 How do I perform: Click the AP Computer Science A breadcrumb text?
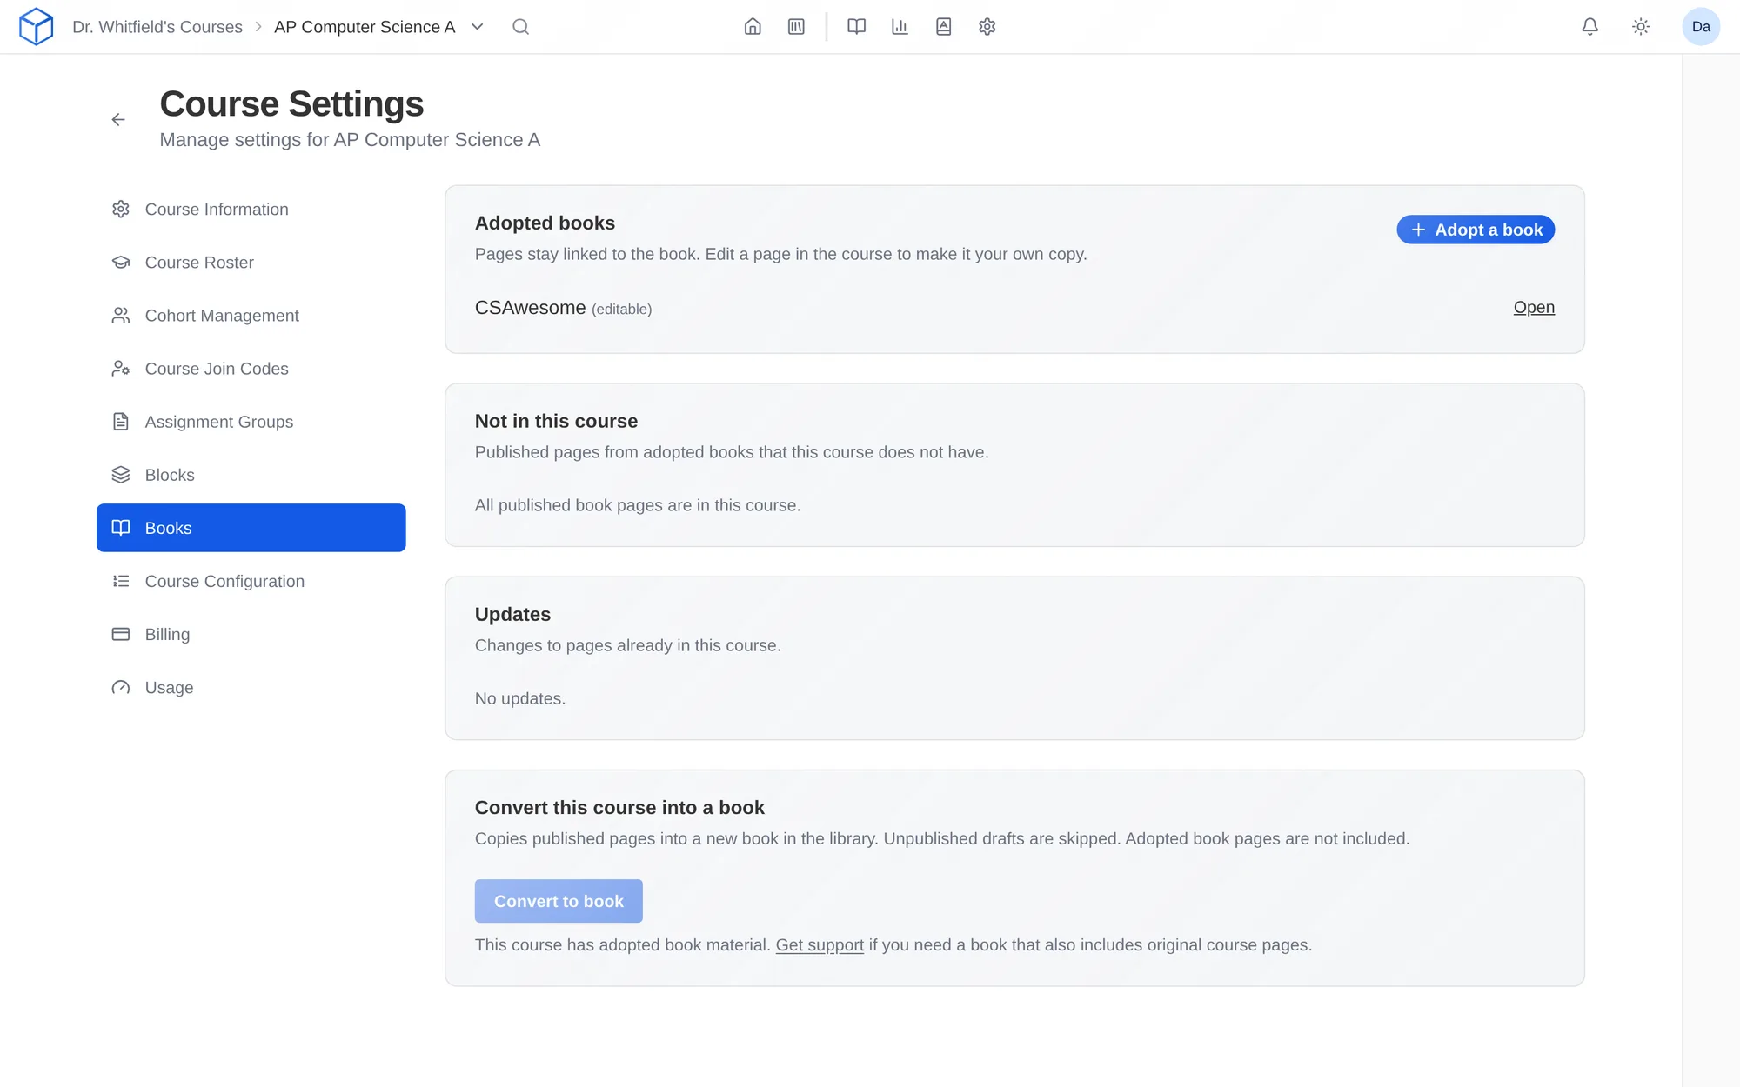point(365,27)
